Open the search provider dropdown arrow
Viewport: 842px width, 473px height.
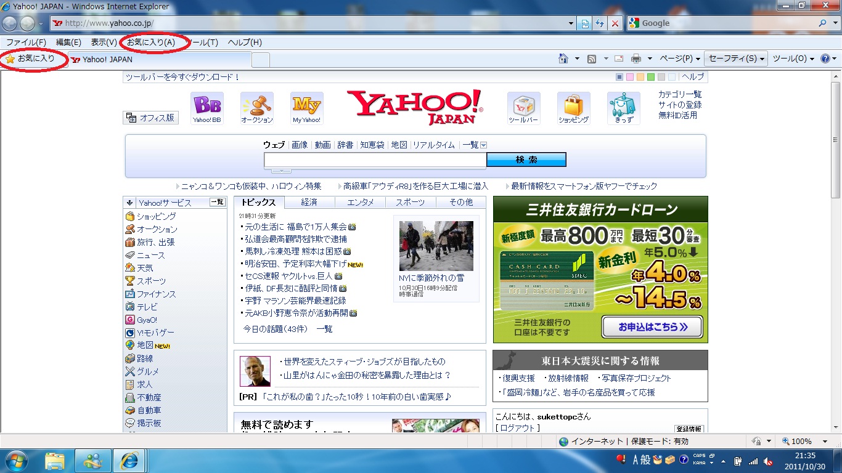pyautogui.click(x=834, y=23)
